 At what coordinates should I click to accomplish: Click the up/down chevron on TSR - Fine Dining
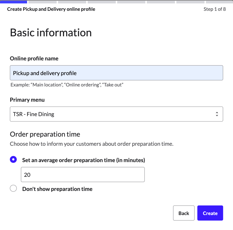(x=217, y=114)
